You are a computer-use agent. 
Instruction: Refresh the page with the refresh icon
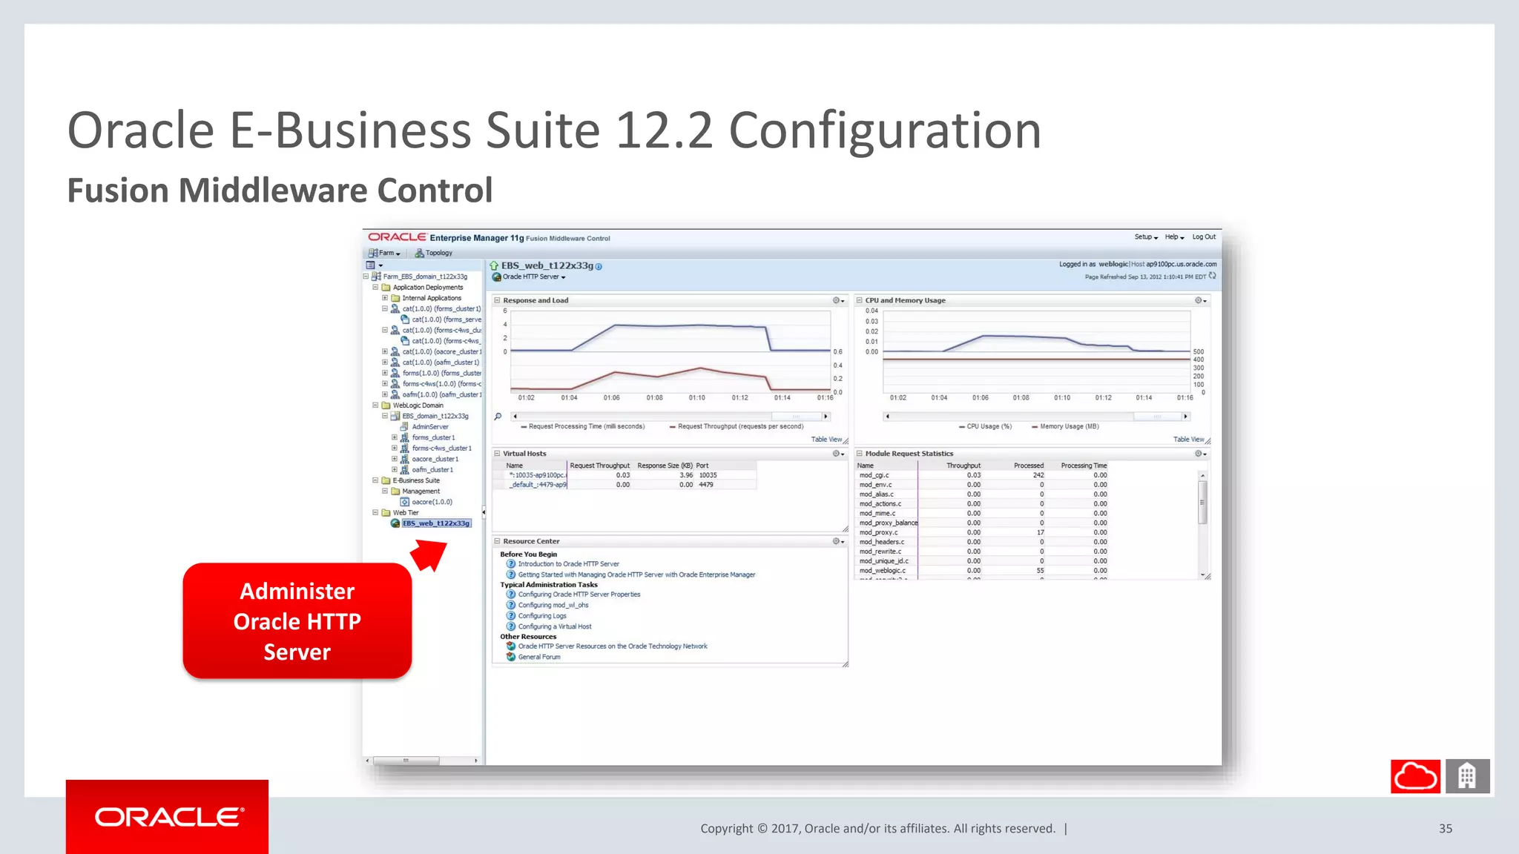tap(1213, 276)
